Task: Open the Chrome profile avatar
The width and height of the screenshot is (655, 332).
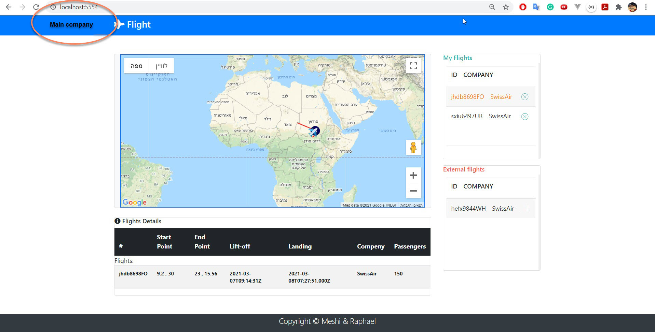Action: [632, 7]
